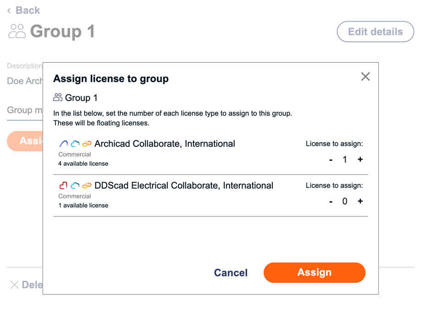Click the 'Assign license to group' heading
The height and width of the screenshot is (316, 431).
111,79
